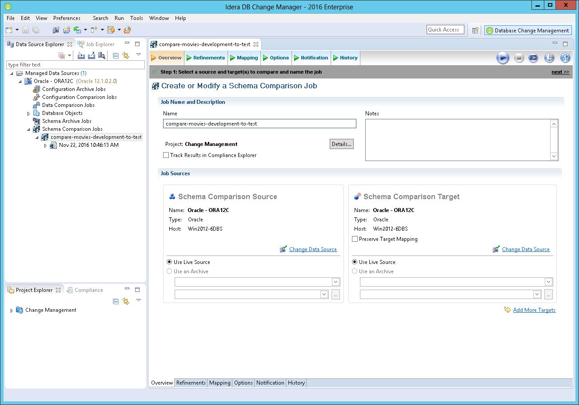
Task: Click the round blue icon after clock
Action: pos(565,58)
